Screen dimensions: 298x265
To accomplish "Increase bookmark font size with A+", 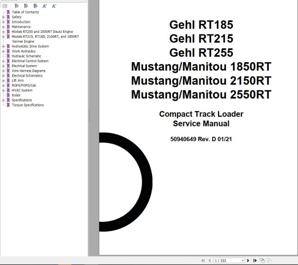I will coord(45,6).
